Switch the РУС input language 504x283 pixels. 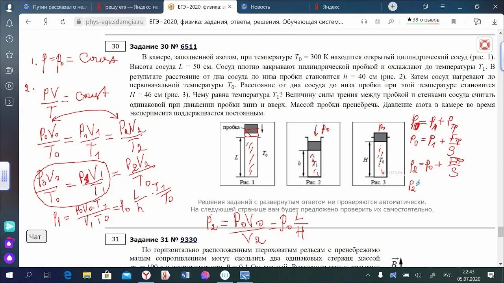tap(448, 275)
